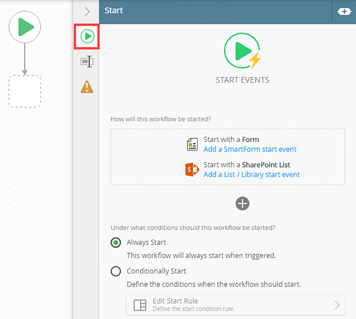Image resolution: width=356 pixels, height=319 pixels.
Task: Toggle the panel pin button in header
Action: point(344,11)
